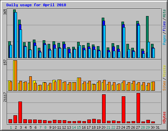Screen dimensions: 168x131
Task: Click the 157 visits axis value
Action: tap(5, 63)
